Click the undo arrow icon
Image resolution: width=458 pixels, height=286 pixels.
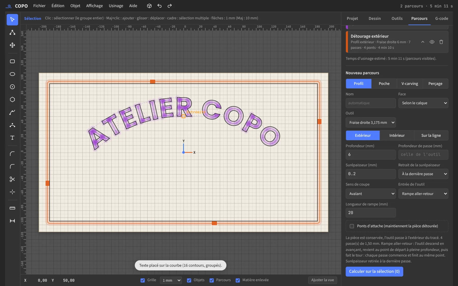(160, 6)
